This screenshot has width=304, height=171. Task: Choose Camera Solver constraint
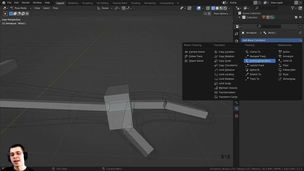tap(197, 52)
